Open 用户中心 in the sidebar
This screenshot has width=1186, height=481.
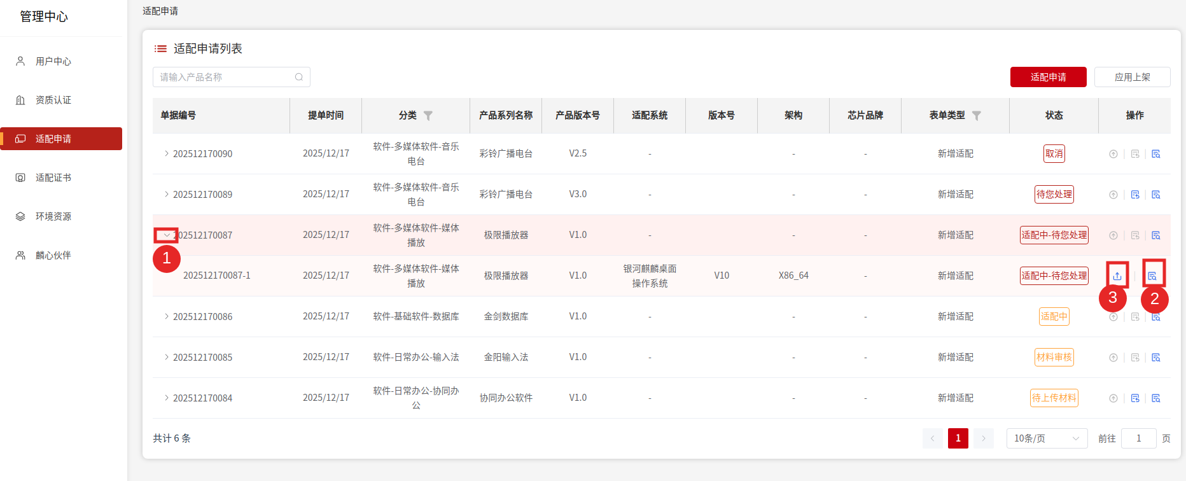coord(53,62)
